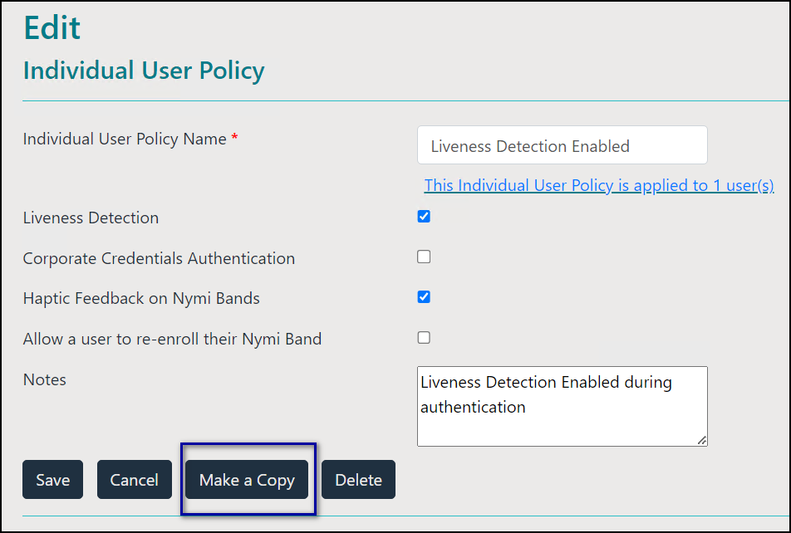Click the Corporate Credentials Authentication label

click(x=159, y=259)
